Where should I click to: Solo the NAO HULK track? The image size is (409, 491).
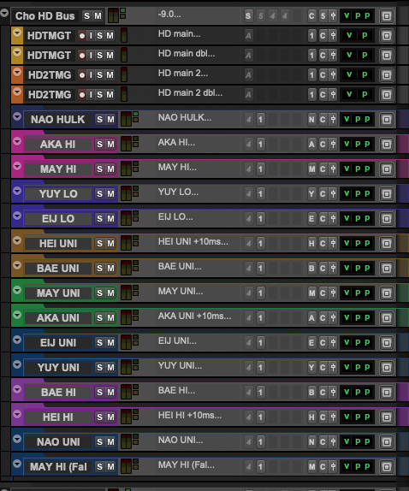tap(99, 119)
